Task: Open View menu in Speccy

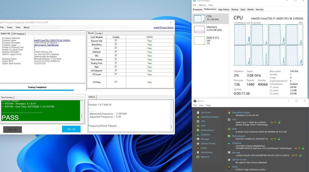Action: [201, 105]
